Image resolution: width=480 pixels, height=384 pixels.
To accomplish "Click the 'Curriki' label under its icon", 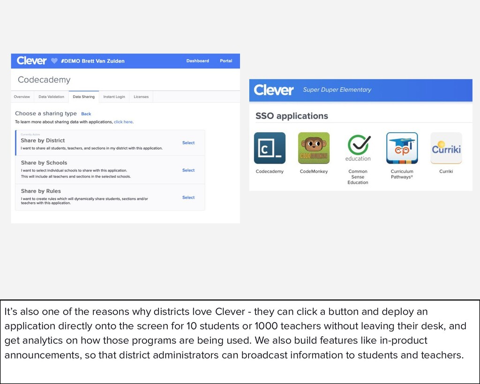I will [x=446, y=172].
